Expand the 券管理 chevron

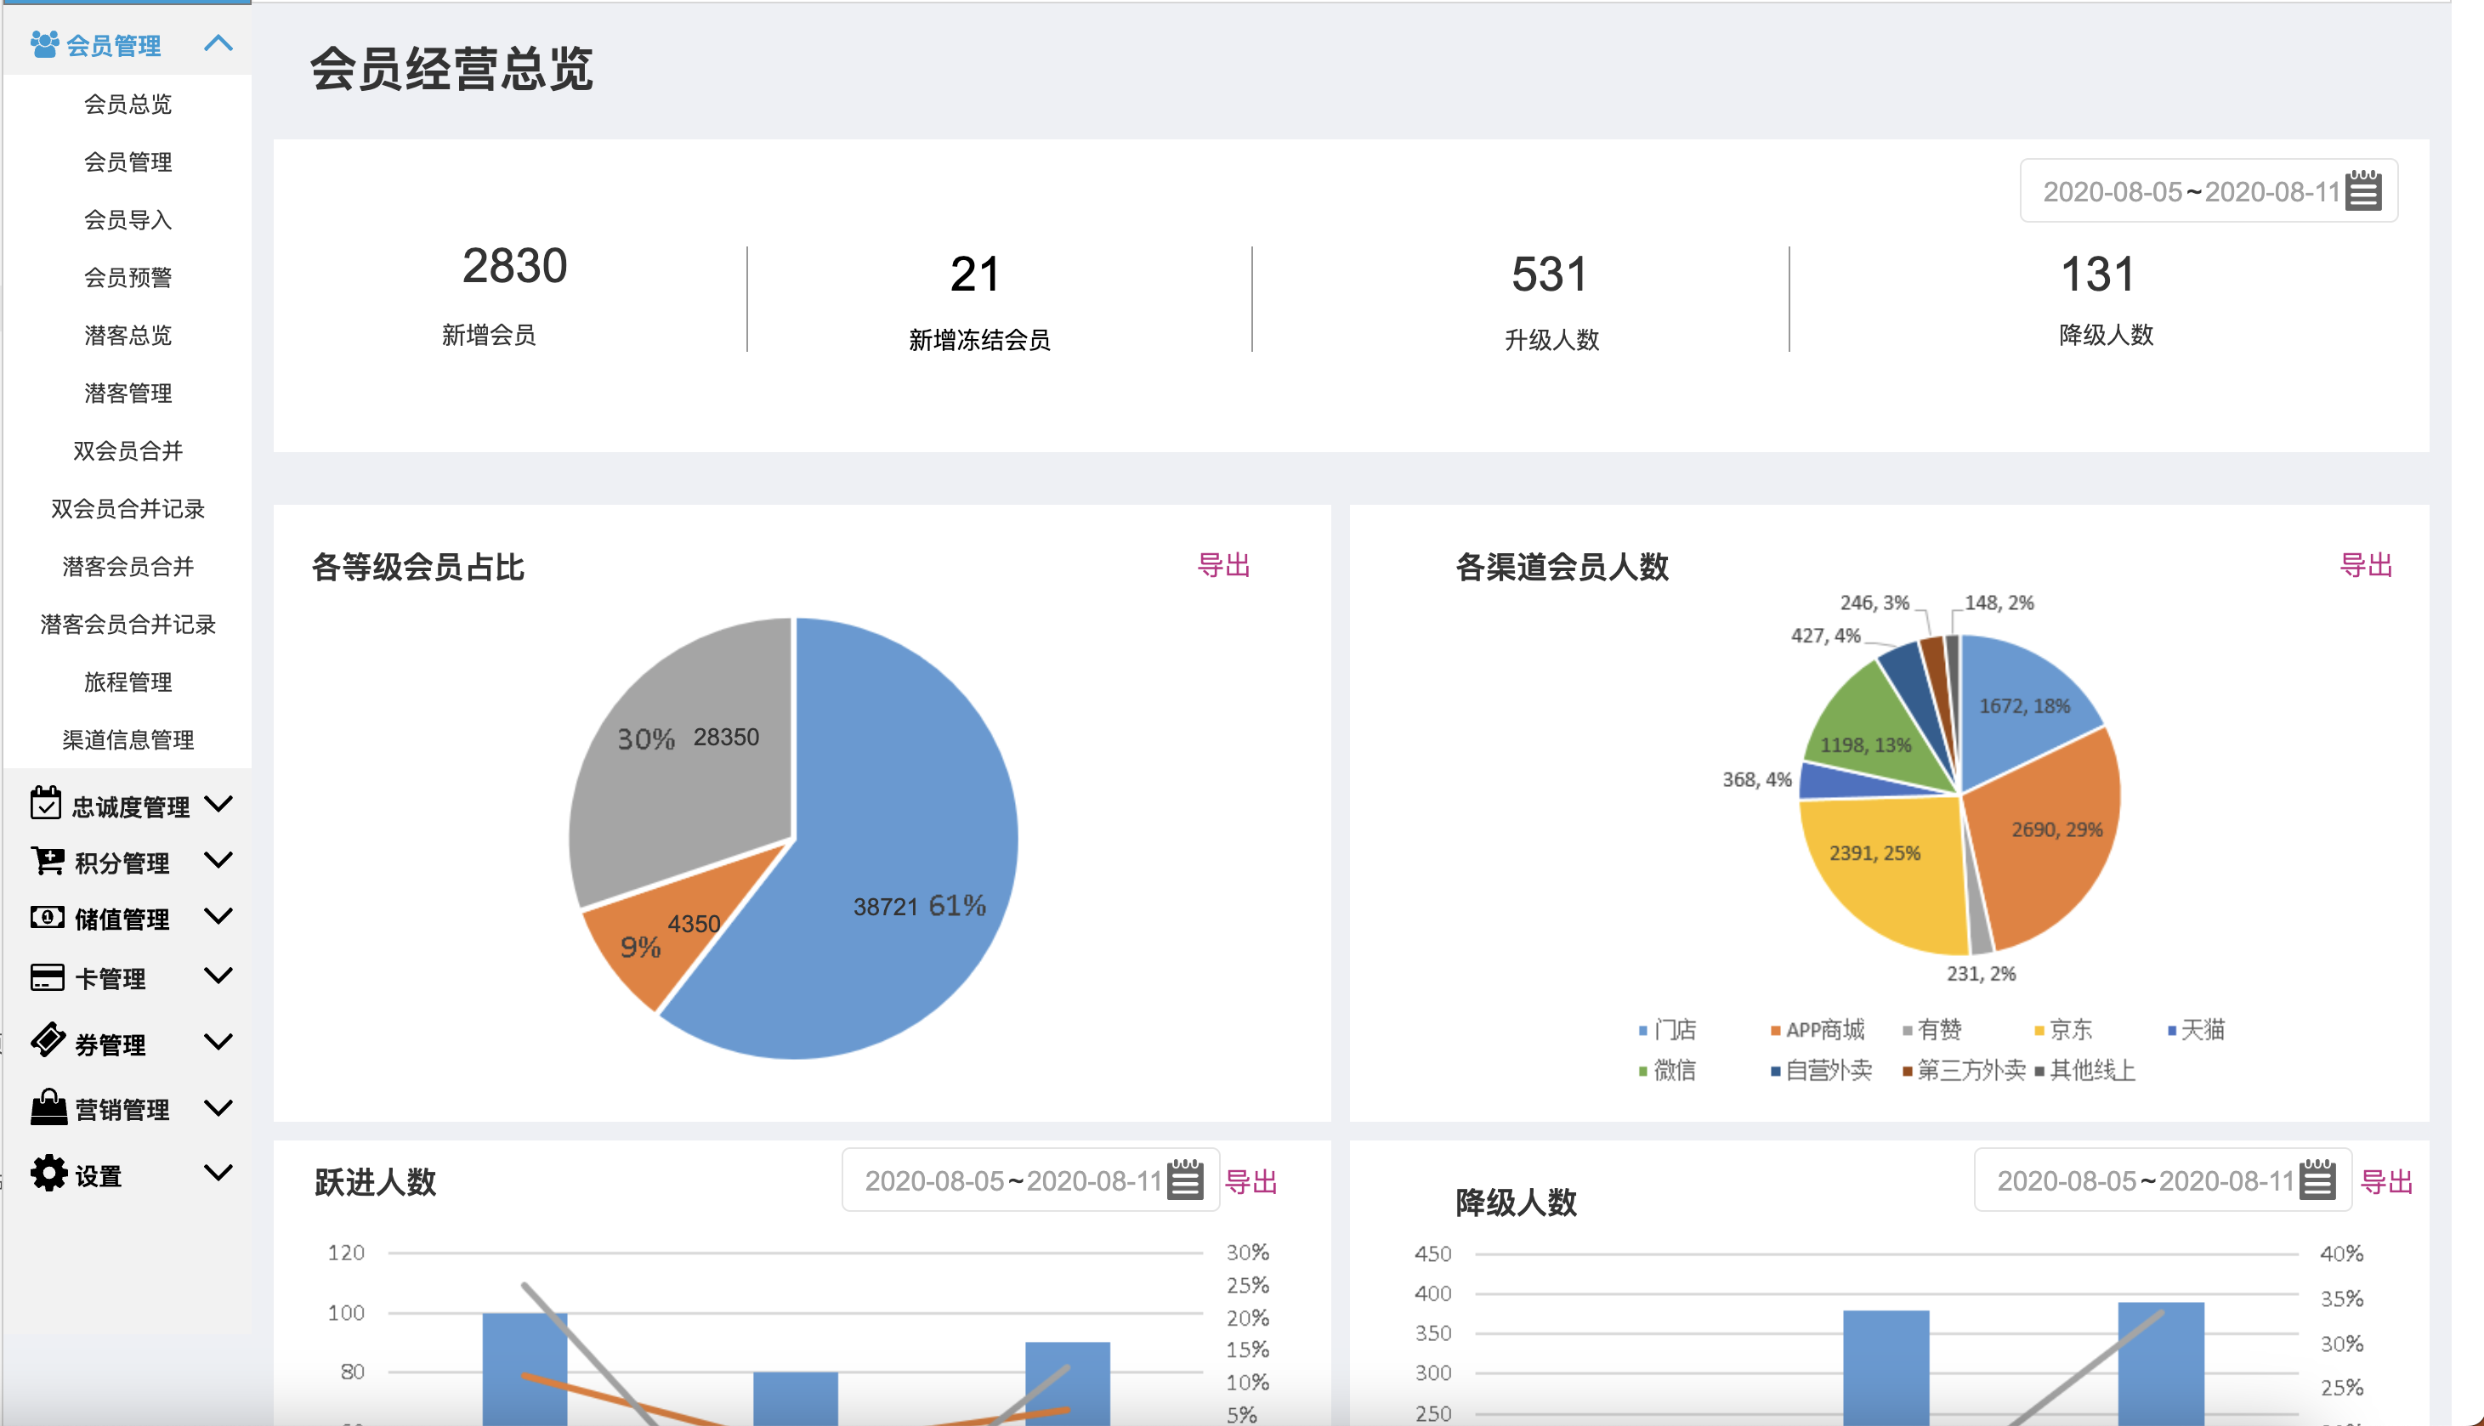[218, 1041]
